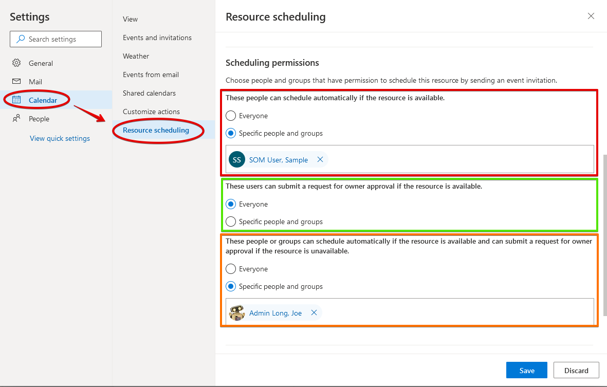
Task: Go to Shared calendars settings
Action: click(x=149, y=93)
